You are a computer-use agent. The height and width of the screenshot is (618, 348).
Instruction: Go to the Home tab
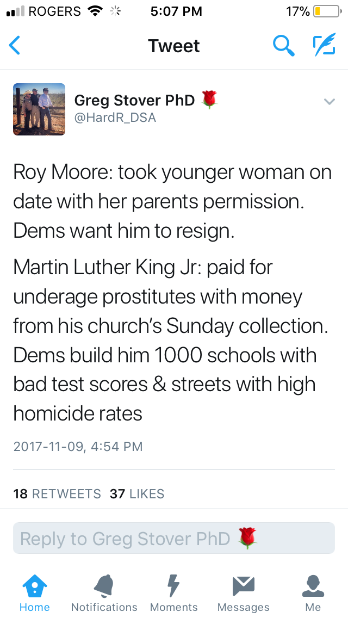tap(34, 593)
